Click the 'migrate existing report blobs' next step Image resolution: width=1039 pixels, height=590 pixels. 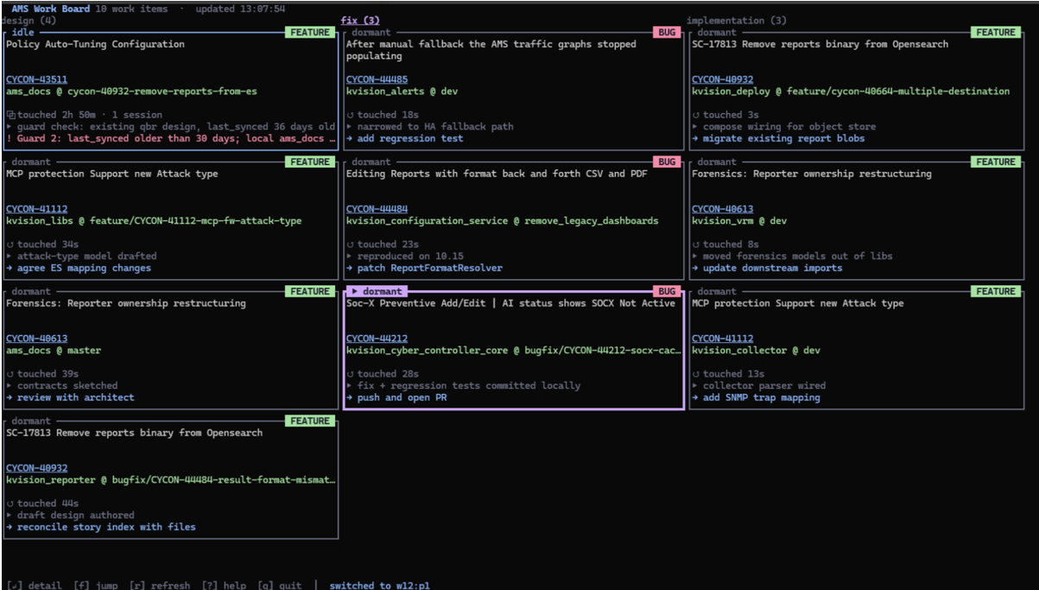pos(778,138)
